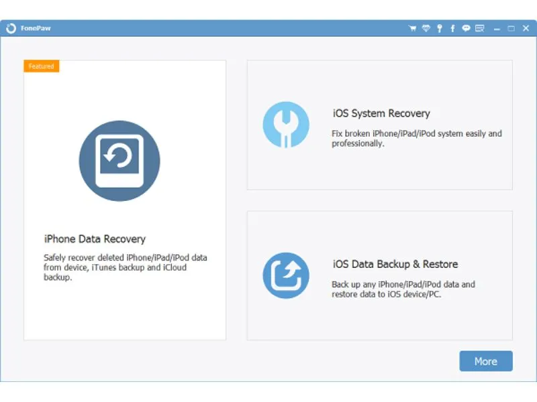Maximize the FonePaw window

(x=511, y=28)
